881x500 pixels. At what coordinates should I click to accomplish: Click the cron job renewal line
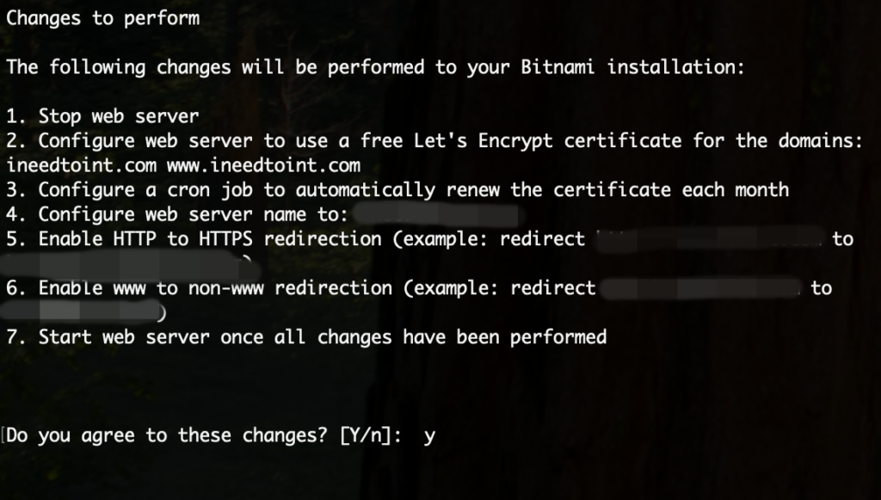(397, 190)
